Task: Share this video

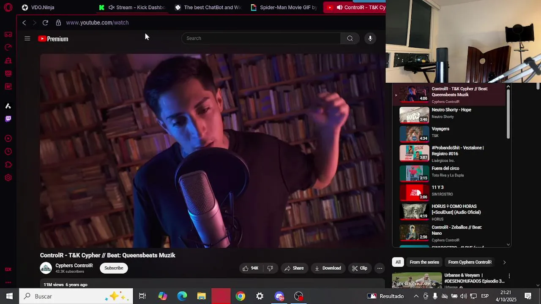Action: (294, 268)
